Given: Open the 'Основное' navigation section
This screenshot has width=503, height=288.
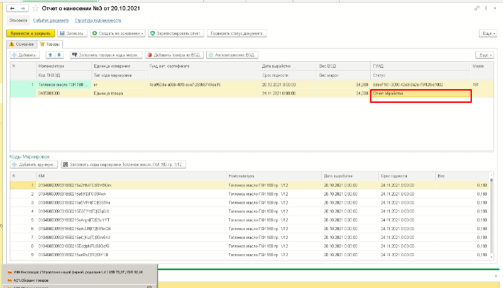Looking at the screenshot, I should (18, 21).
